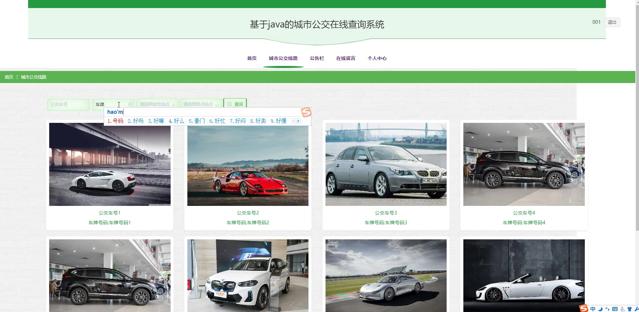Select candidate 9 好慢

click(278, 121)
